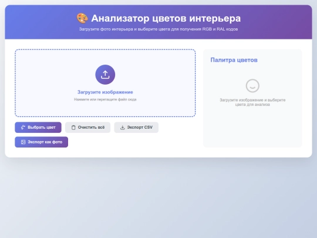This screenshot has height=238, width=317.
Task: Click the Нажмите или перетащите файл сюда hint
Action: tap(105, 99)
